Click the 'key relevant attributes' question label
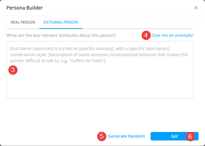The width and height of the screenshot is (205, 146). 61,35
